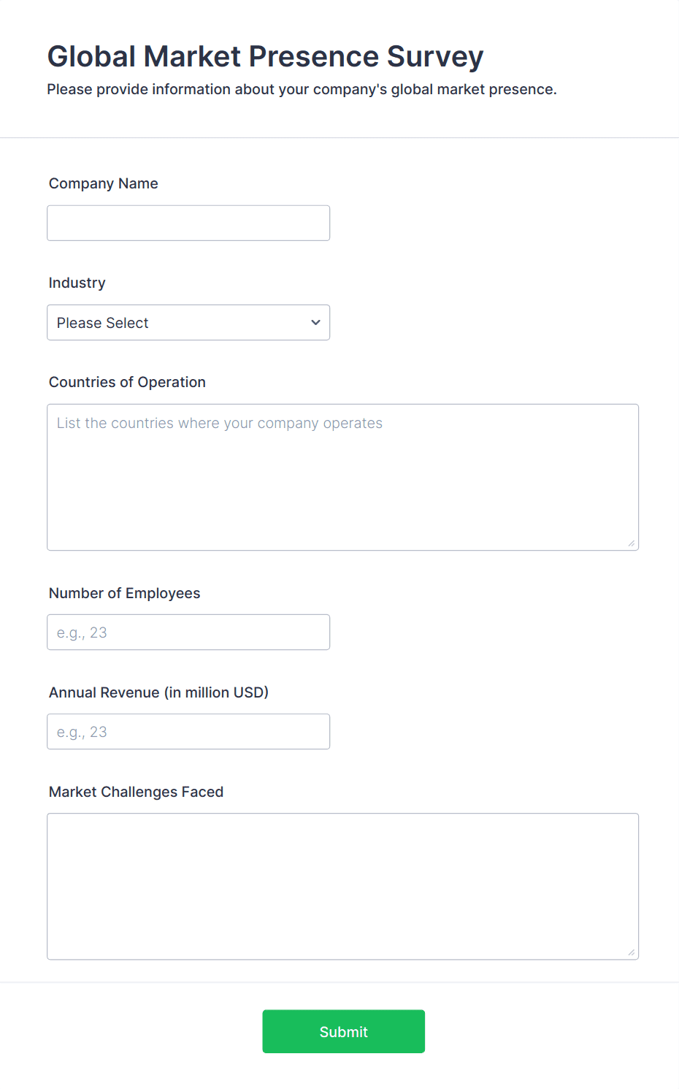679x1089 pixels.
Task: Click the Annual Revenue (in million USD) label
Action: click(158, 692)
